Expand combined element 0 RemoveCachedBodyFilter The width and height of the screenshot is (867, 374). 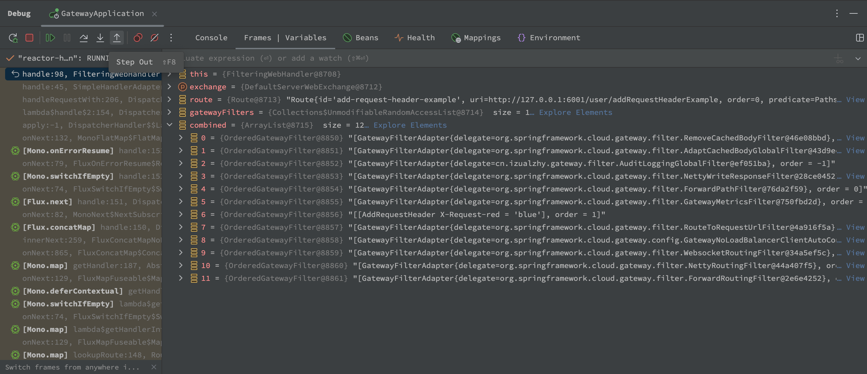[x=181, y=138]
